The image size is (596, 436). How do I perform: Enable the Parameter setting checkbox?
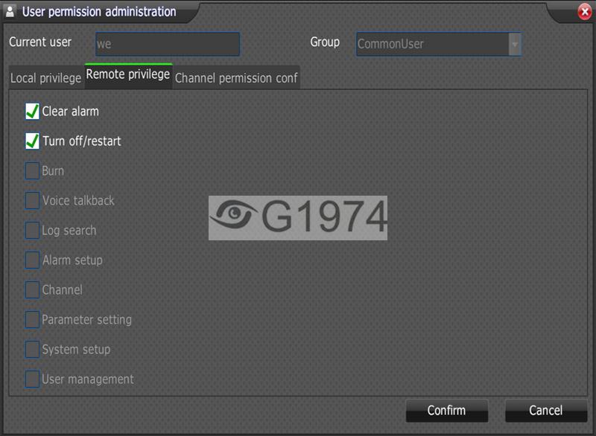tap(32, 319)
